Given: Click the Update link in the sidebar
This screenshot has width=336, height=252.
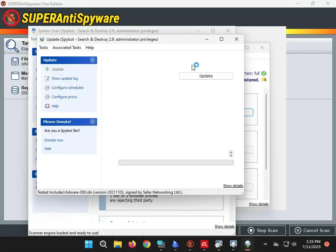Looking at the screenshot, I should 57,69.
